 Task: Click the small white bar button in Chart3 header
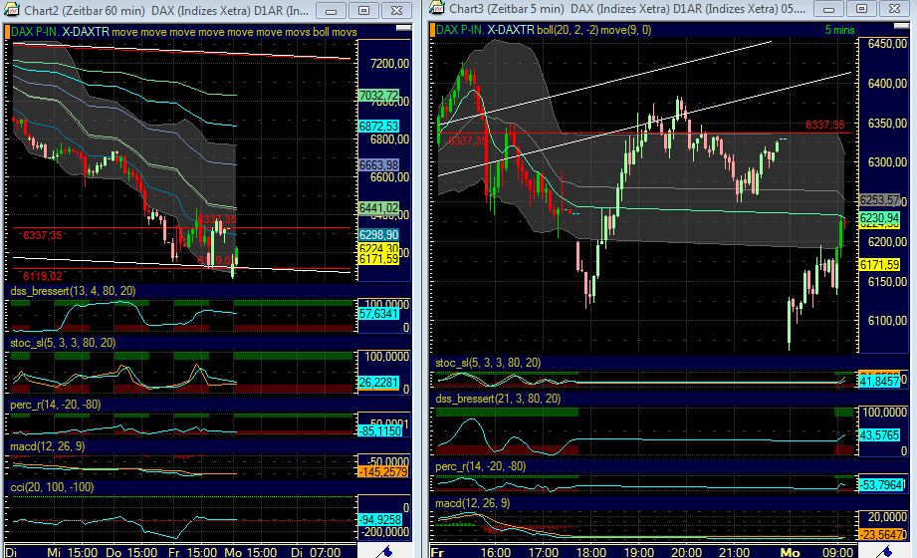click(x=902, y=26)
